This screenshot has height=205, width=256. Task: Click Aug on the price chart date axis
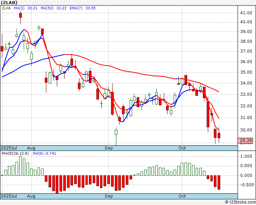[31, 148]
